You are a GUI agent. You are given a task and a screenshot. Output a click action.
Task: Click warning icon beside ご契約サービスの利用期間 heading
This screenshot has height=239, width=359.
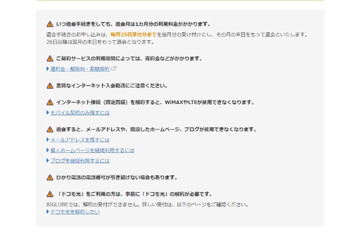coord(50,59)
